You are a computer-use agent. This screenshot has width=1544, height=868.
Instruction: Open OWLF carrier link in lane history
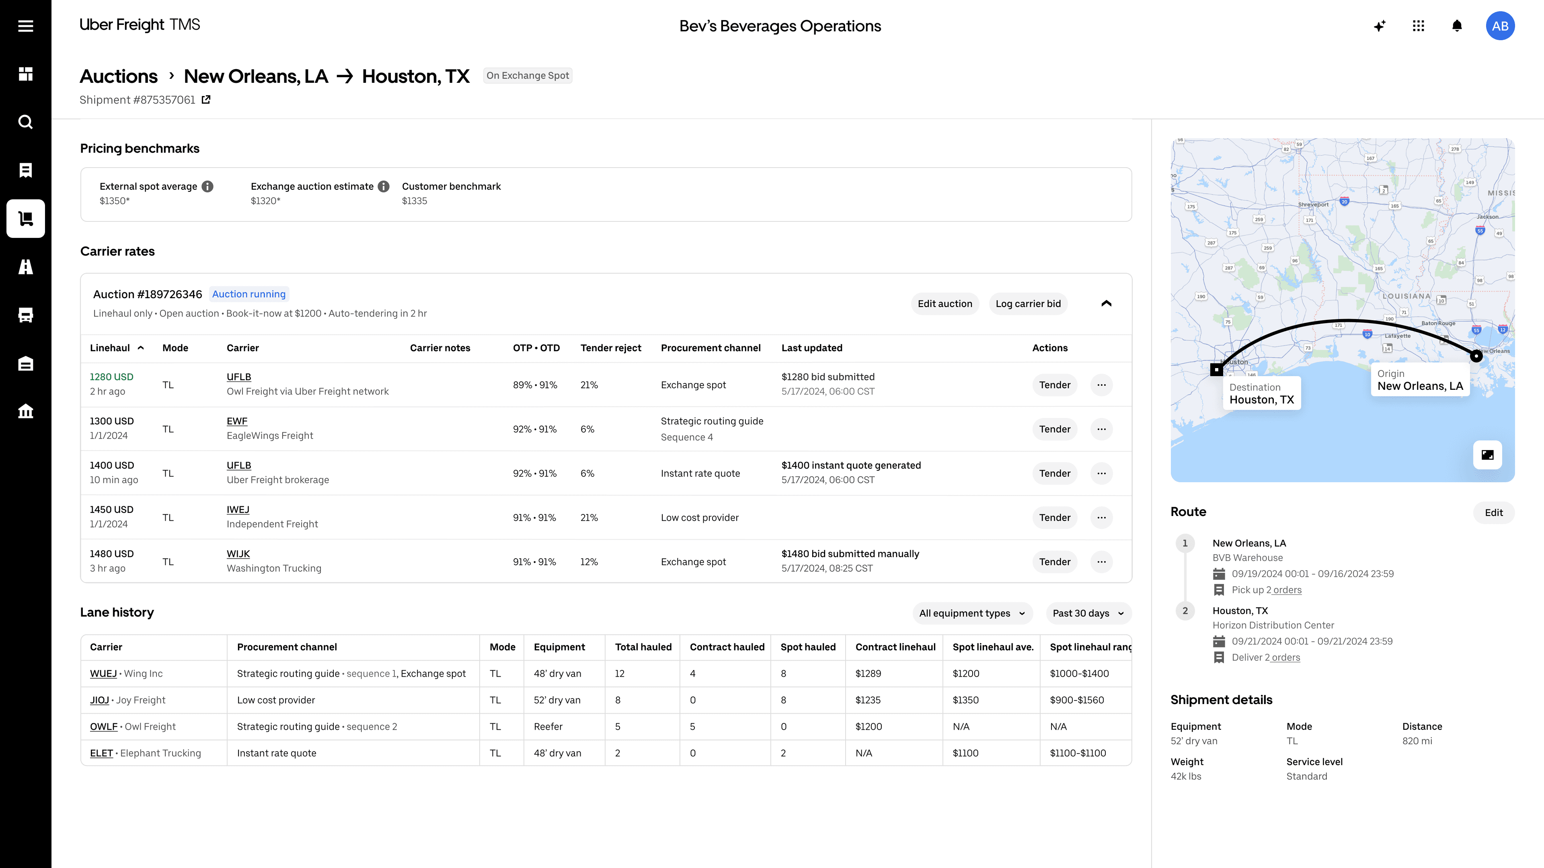click(104, 727)
